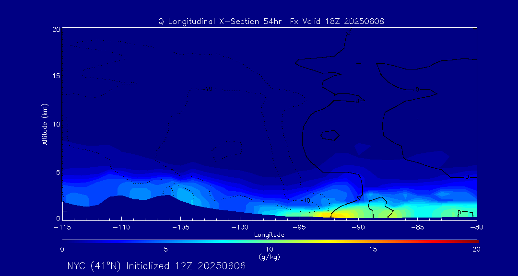Click the "15" altitude axis tick label
Screen dimensions: 518x276
[56, 76]
